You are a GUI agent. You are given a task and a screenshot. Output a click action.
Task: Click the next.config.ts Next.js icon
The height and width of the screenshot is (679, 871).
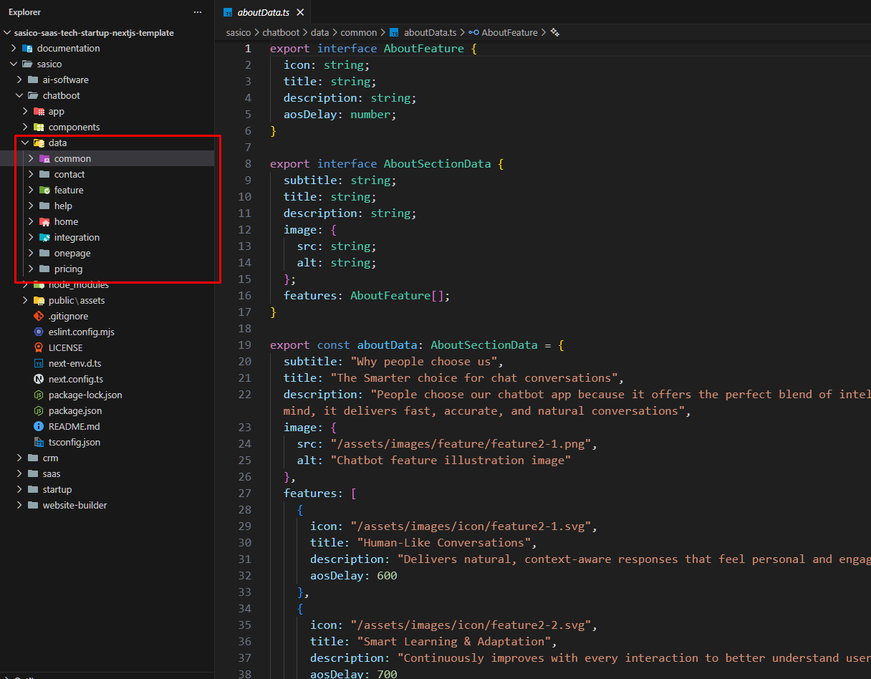click(39, 379)
